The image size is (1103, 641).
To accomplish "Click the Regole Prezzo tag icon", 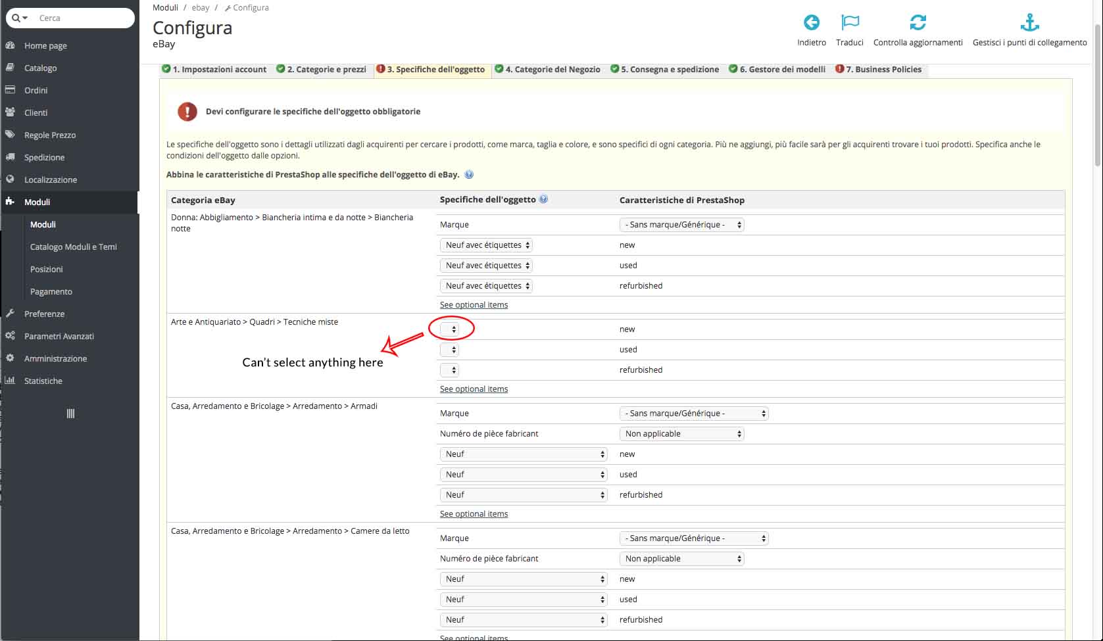I will 10,135.
